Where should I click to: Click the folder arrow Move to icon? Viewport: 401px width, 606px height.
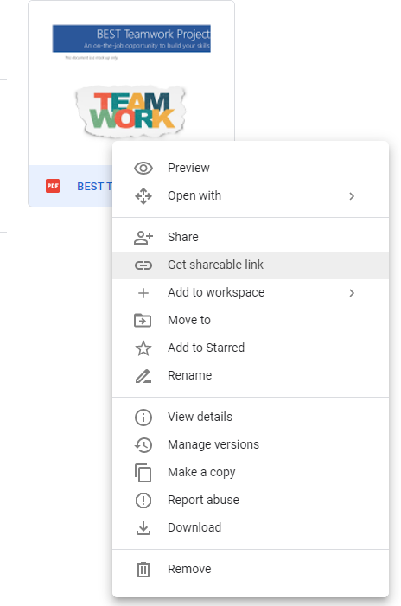click(143, 321)
